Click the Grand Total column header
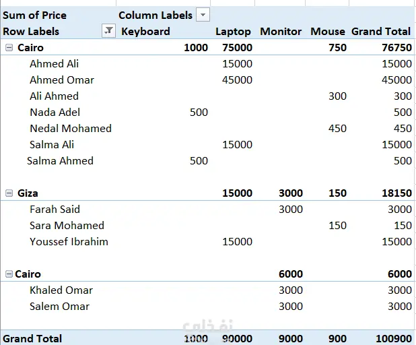 point(381,32)
